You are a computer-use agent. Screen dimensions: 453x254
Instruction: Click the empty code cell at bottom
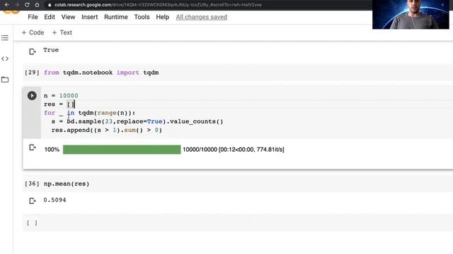coord(238,223)
